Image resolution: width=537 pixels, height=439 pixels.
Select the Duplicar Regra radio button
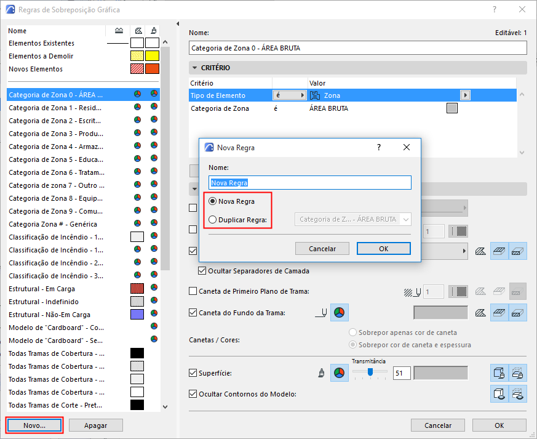(213, 220)
